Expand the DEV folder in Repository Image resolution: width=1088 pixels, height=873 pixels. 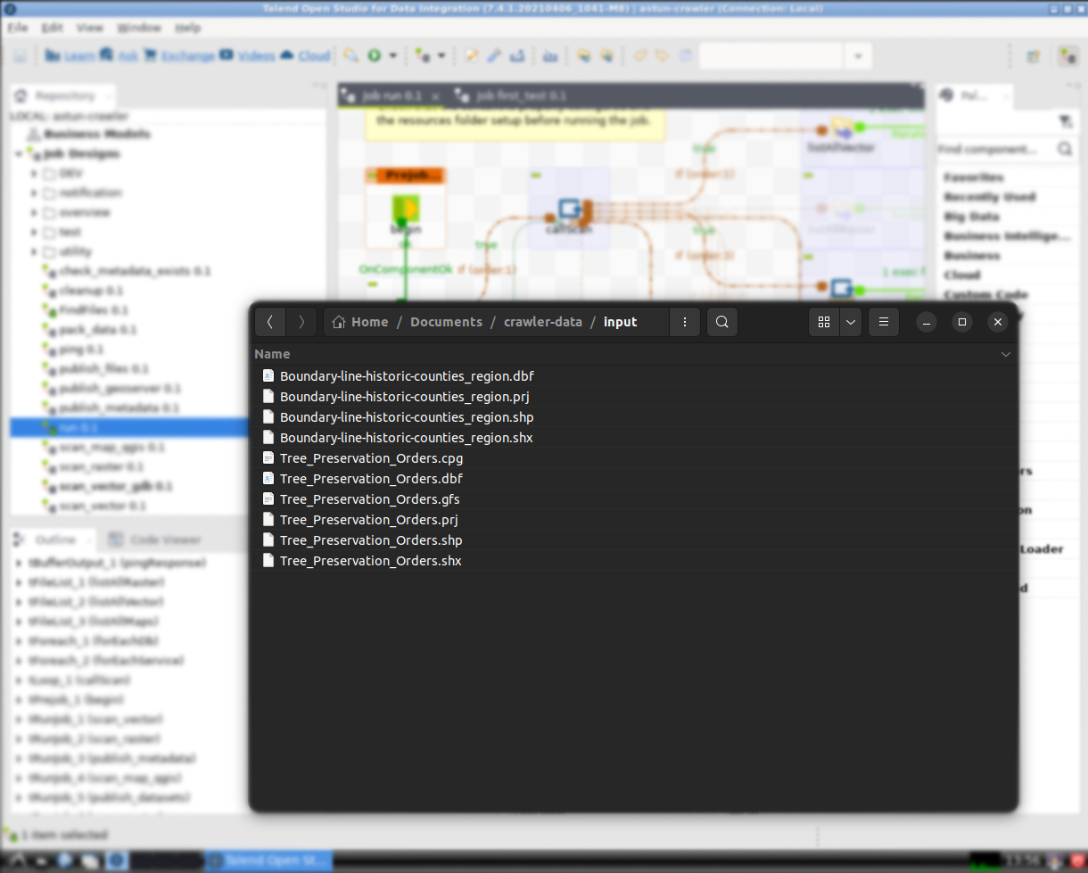click(x=35, y=173)
